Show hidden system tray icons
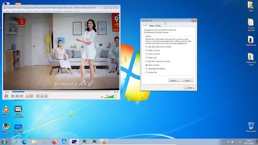This screenshot has width=258, height=145. (x=225, y=142)
